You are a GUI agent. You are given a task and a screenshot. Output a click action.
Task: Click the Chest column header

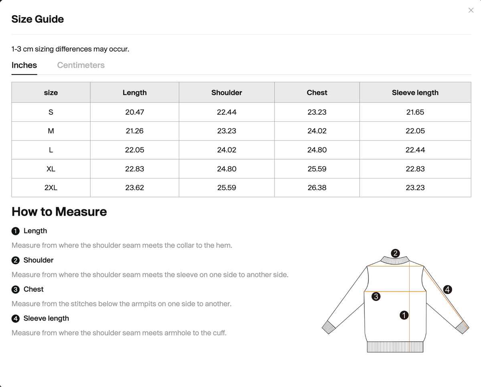pos(317,92)
